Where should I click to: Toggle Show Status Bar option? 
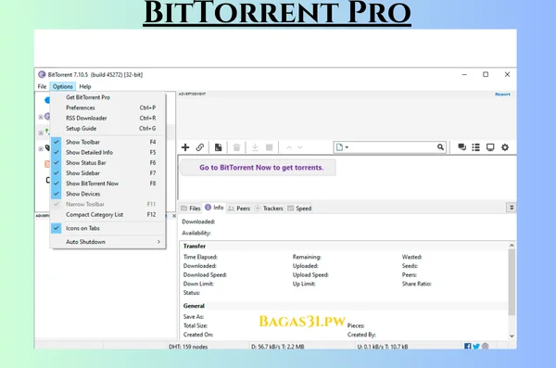tap(107, 162)
